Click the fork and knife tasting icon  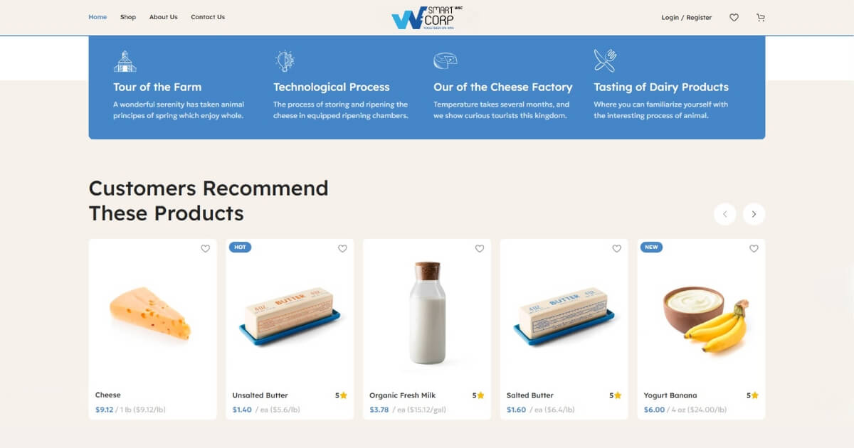click(x=605, y=60)
